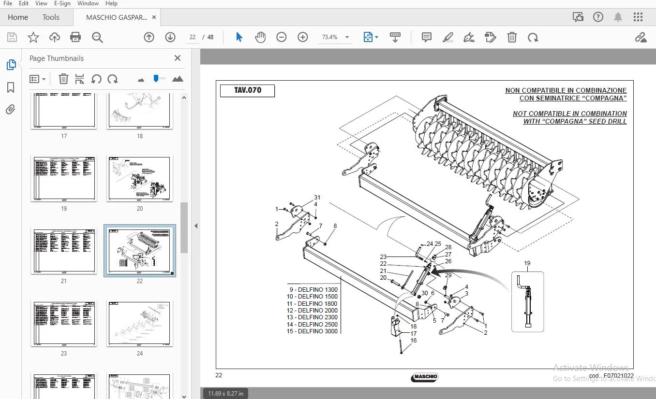The height and width of the screenshot is (399, 656).
Task: Click the thumbnails panel scrollbar thumb
Action: point(184,227)
